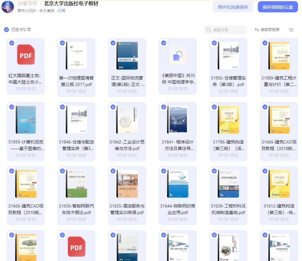This screenshot has height=261, width=302.
Task: Click the file name 紅太陽與黃土地：中國大陸土改小
Action: pyautogui.click(x=25, y=79)
